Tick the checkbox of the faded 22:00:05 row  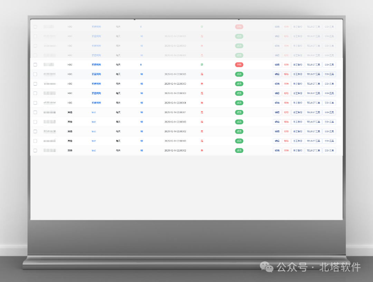35,36
